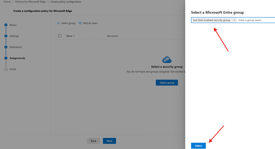
Task: Click the Description column header
Action: click(x=112, y=36)
